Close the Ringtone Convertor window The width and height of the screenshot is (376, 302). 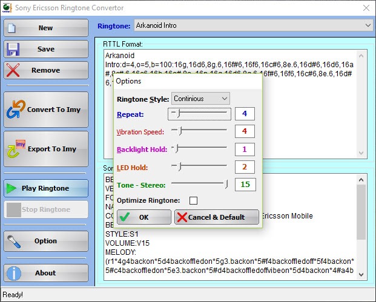pyautogui.click(x=366, y=8)
